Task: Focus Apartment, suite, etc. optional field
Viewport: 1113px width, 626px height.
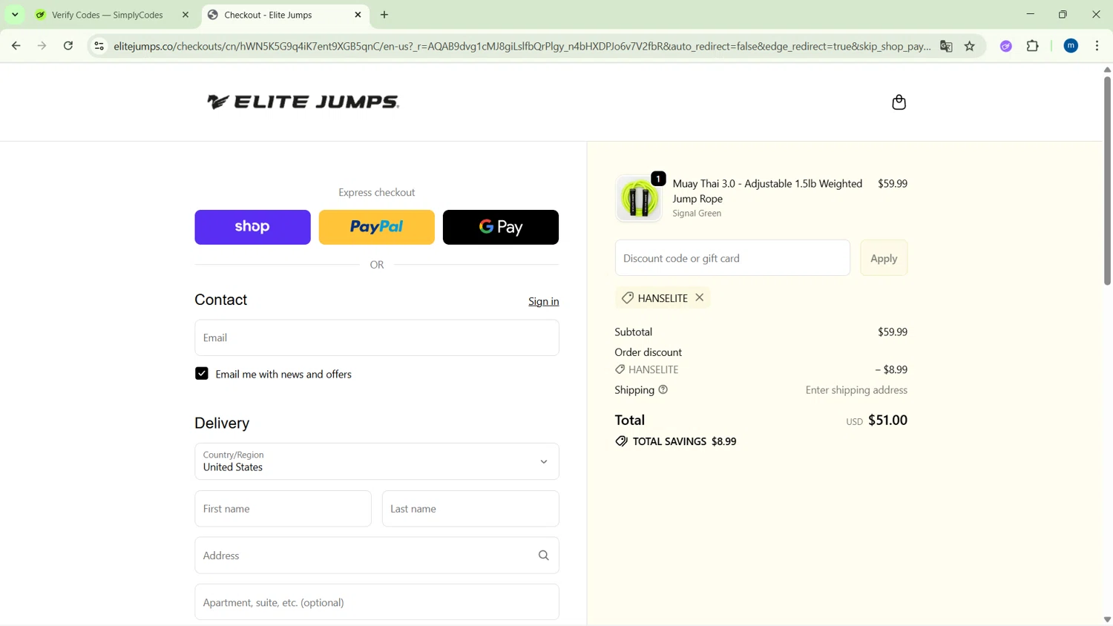Action: [377, 602]
